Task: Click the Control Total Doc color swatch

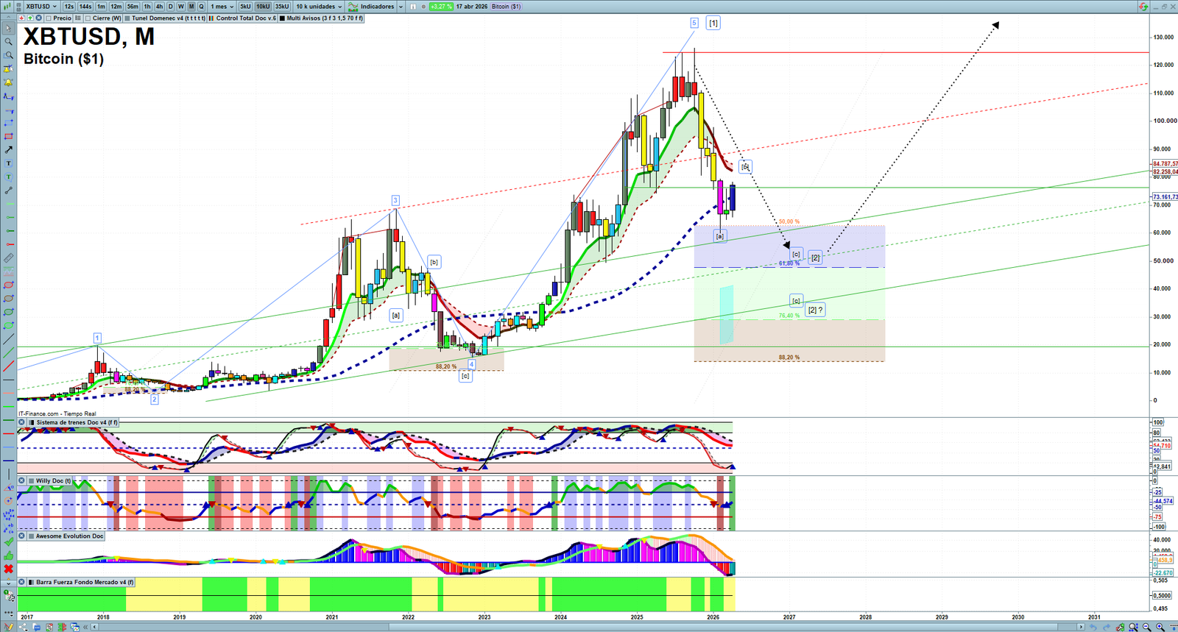Action: (212, 18)
